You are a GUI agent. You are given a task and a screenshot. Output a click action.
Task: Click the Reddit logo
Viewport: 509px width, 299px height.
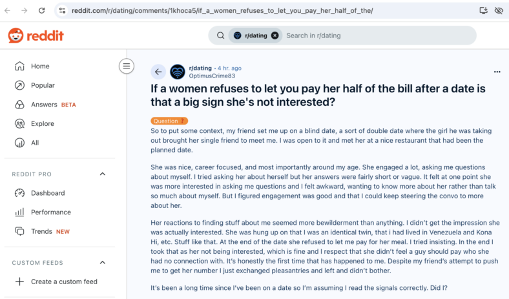[x=36, y=36]
